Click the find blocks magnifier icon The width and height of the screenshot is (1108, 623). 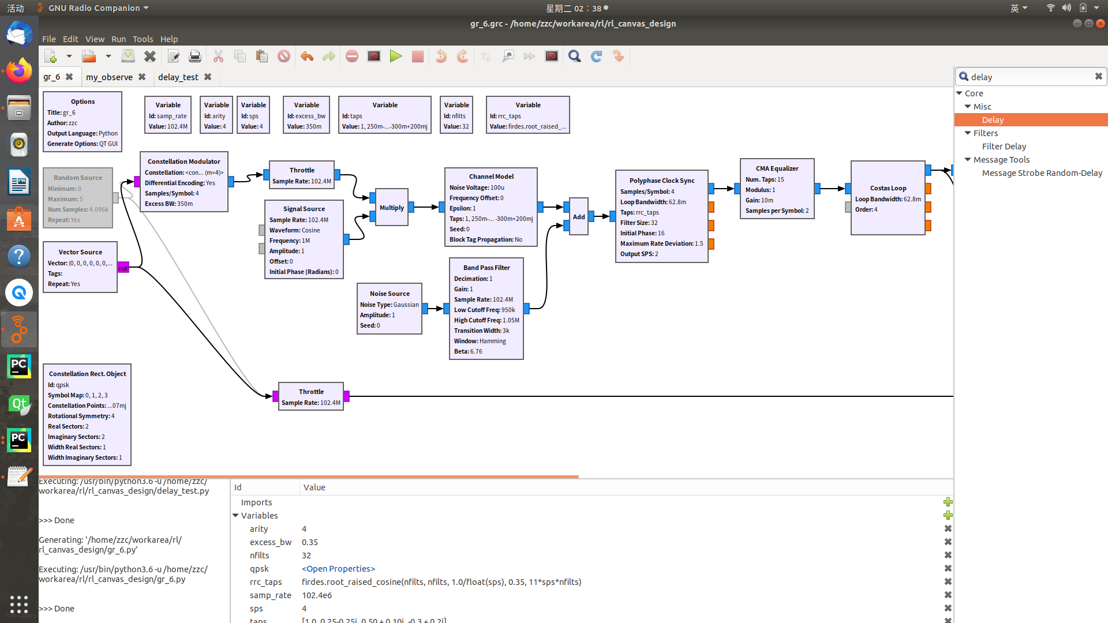(x=574, y=56)
